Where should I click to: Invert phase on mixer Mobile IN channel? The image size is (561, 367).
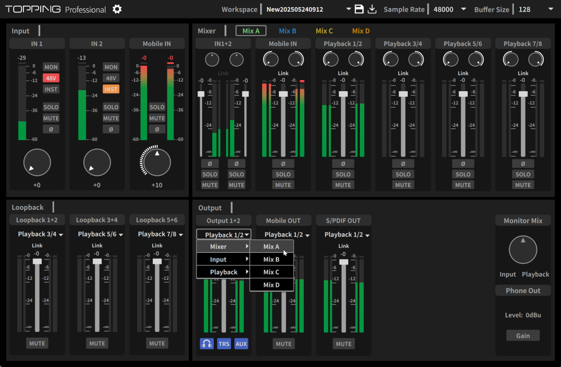coord(283,164)
